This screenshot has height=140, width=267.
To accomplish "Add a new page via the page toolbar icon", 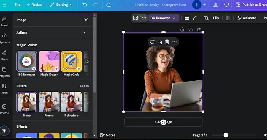I will [199, 29].
